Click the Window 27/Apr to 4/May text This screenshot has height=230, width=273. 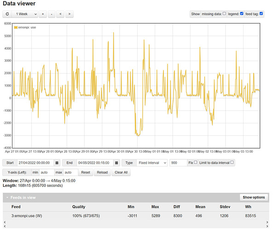39,181
